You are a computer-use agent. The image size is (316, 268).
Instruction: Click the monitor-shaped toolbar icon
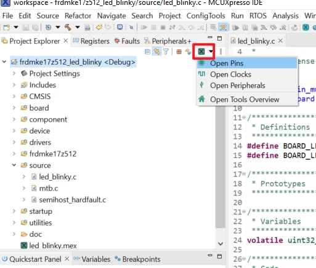point(120,27)
